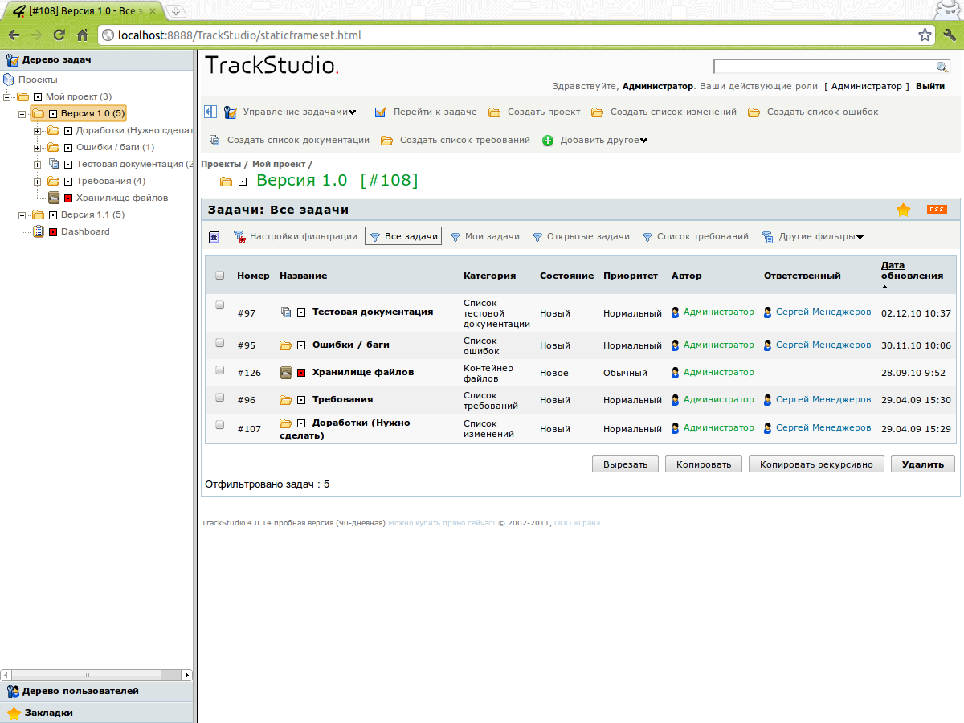
Task: Select the Все задачи filter tab
Action: [x=403, y=236]
